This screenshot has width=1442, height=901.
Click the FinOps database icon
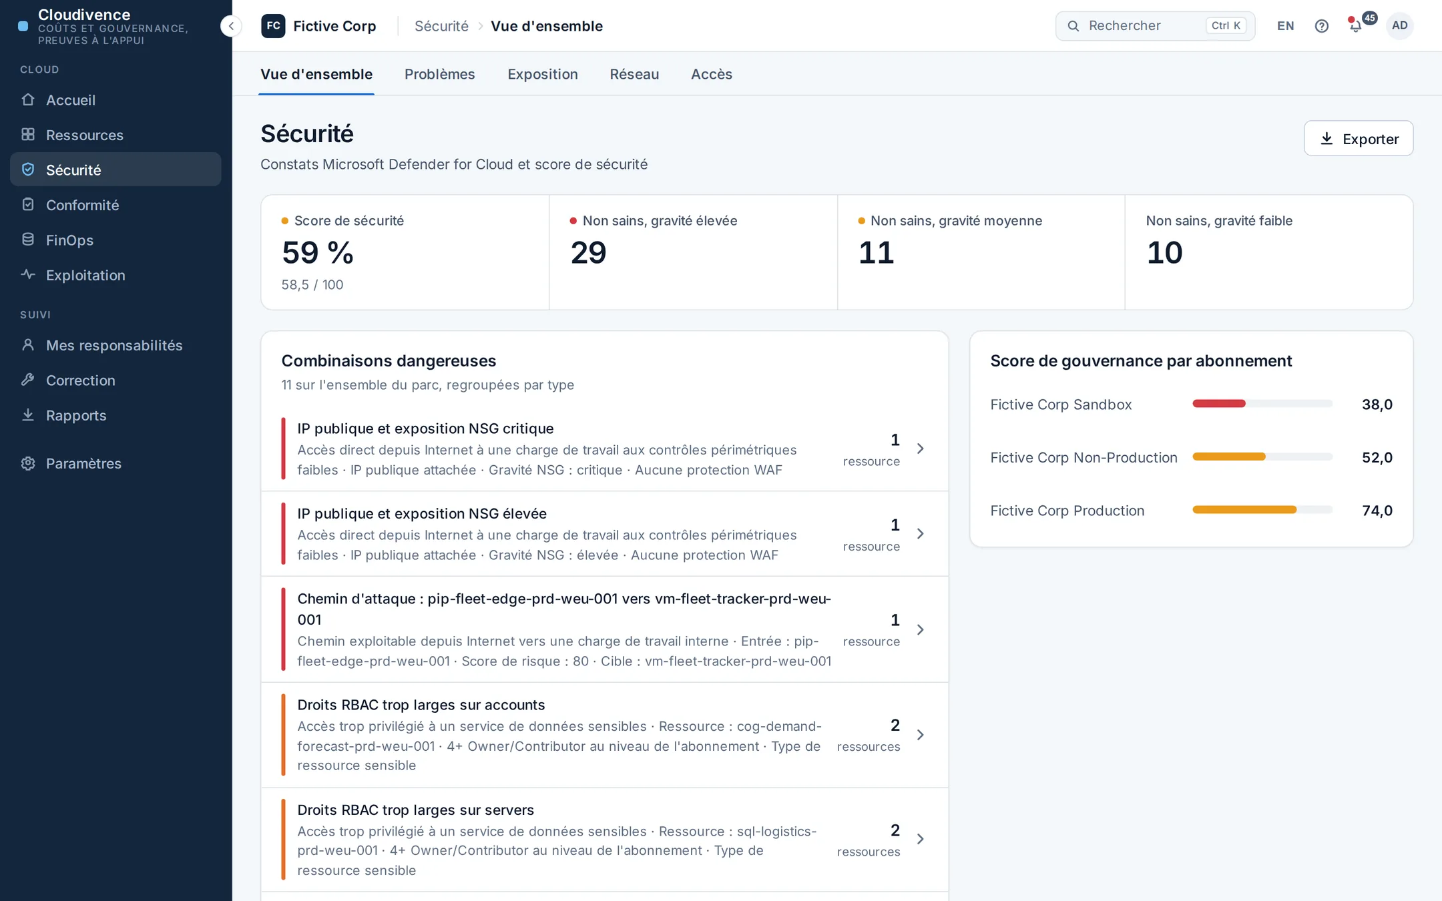point(28,240)
